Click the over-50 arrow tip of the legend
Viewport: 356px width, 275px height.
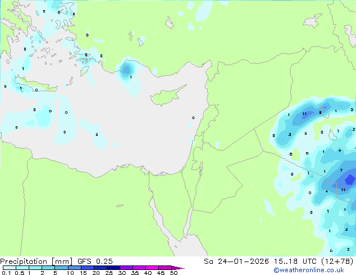(178, 268)
